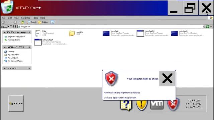Open the Tools menu
The height and width of the screenshot is (120, 214).
(35, 18)
